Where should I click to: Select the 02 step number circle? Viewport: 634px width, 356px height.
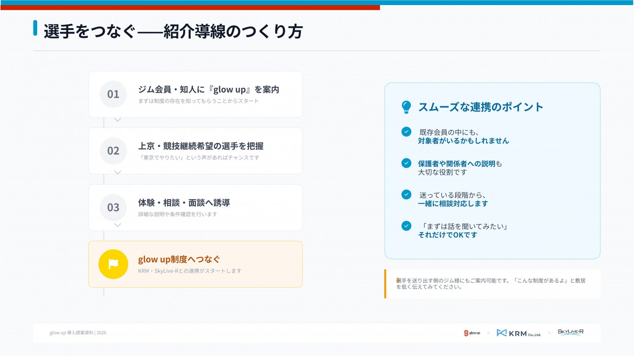coord(113,151)
